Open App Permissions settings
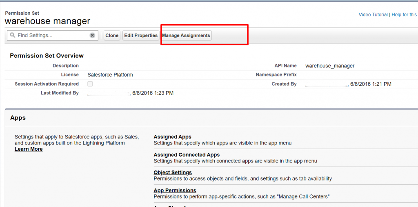Image resolution: width=418 pixels, height=207 pixels. click(x=175, y=190)
